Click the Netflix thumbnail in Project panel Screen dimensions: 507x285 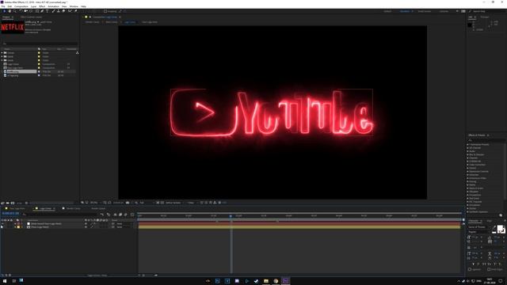(x=13, y=28)
